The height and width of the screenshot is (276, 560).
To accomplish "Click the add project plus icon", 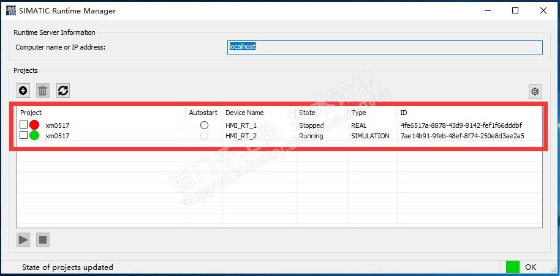I will pos(23,91).
